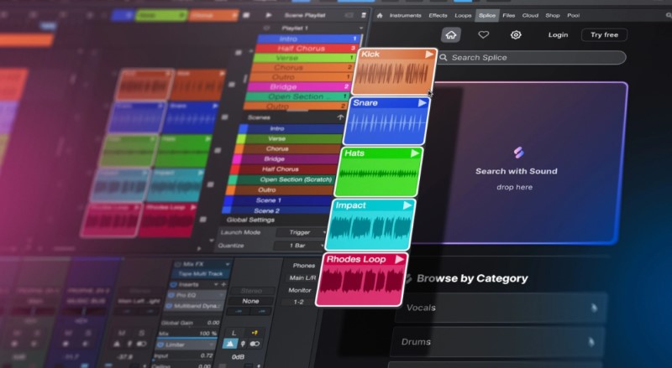The height and width of the screenshot is (368, 672).
Task: Open the Playlist 1 dropdown arrow
Action: [360, 28]
